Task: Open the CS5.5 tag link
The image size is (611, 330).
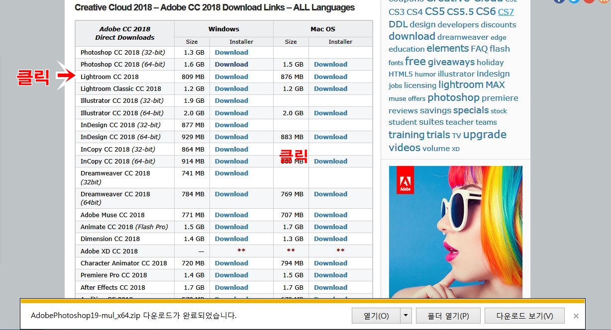Action: [460, 12]
